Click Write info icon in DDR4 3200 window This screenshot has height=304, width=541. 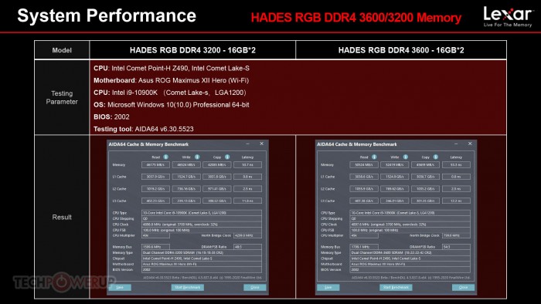point(197,157)
